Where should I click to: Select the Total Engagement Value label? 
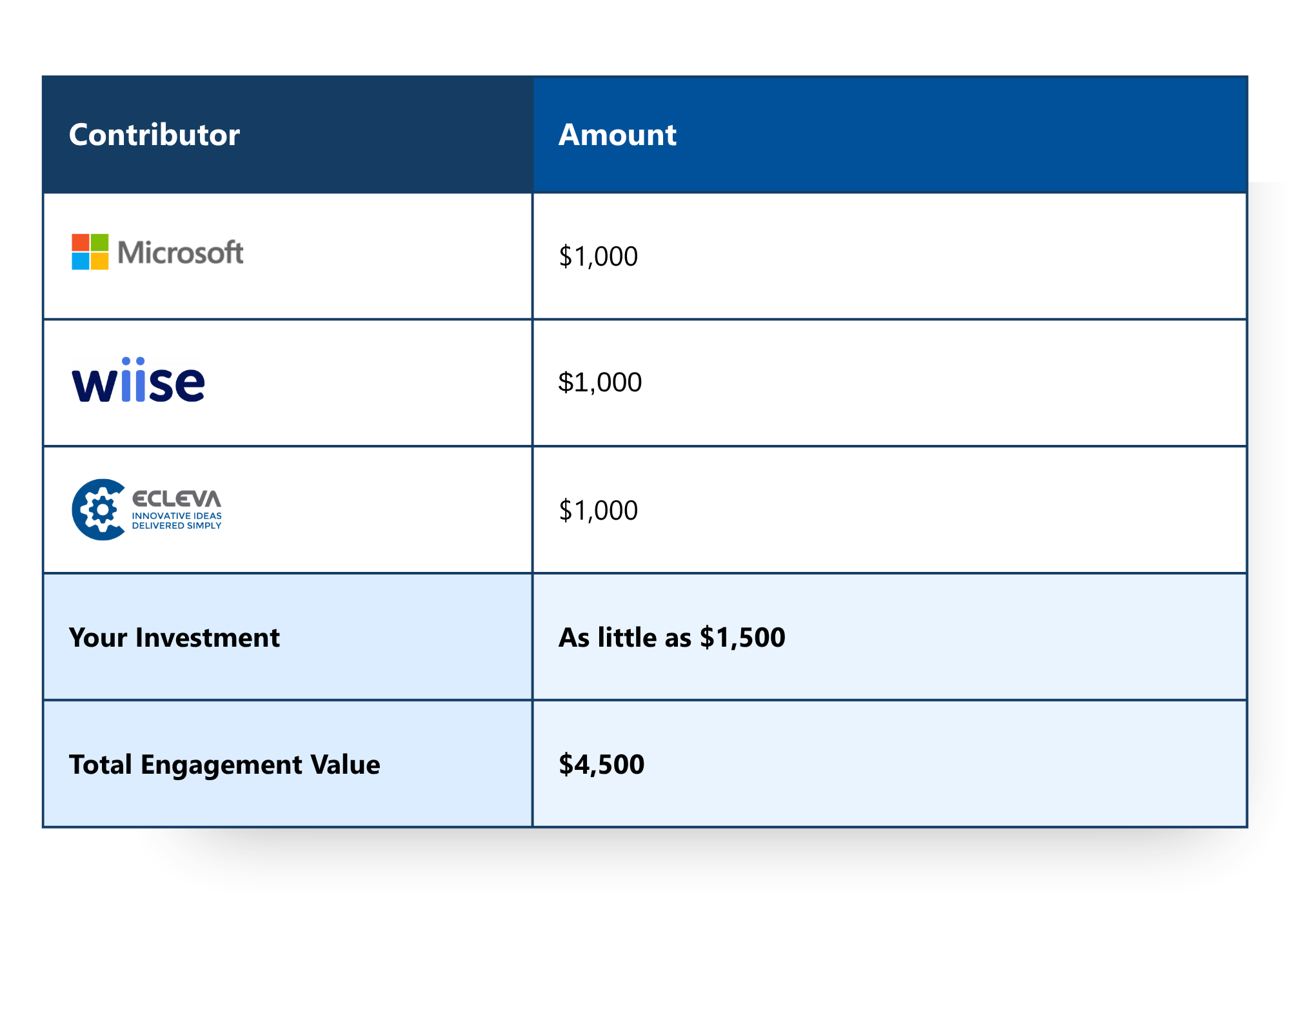(x=224, y=765)
